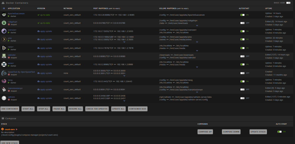295x144 pixels.
Task: Click the Container Size button
Action: pos(137,109)
